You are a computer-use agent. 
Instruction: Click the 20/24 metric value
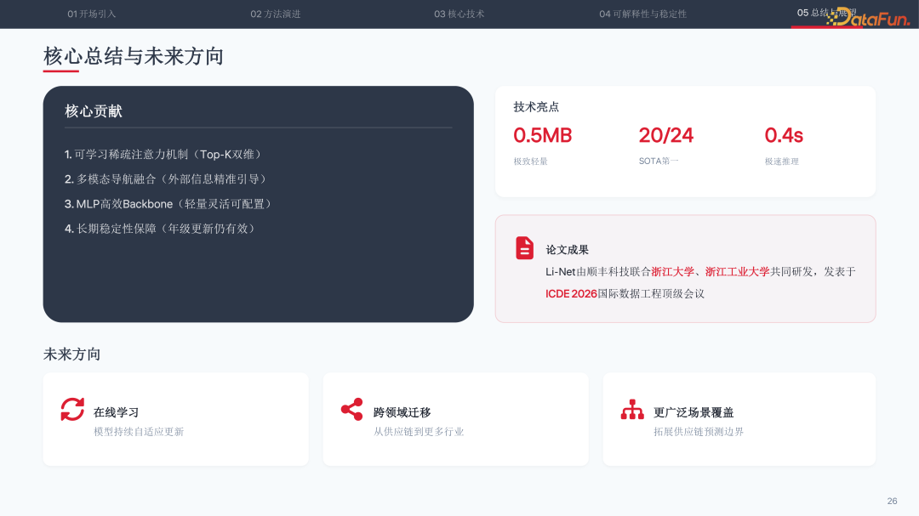(x=665, y=135)
